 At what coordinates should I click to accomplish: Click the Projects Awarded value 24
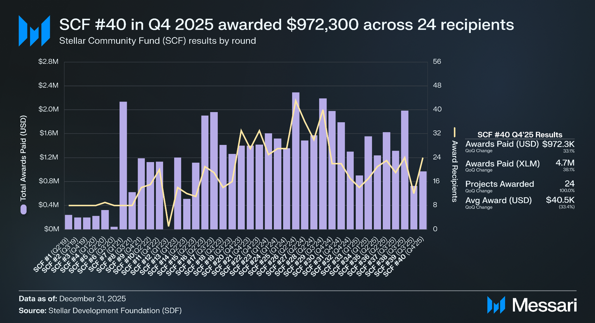[x=569, y=183]
